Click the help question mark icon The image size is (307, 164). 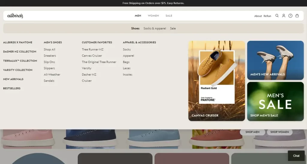(290, 16)
